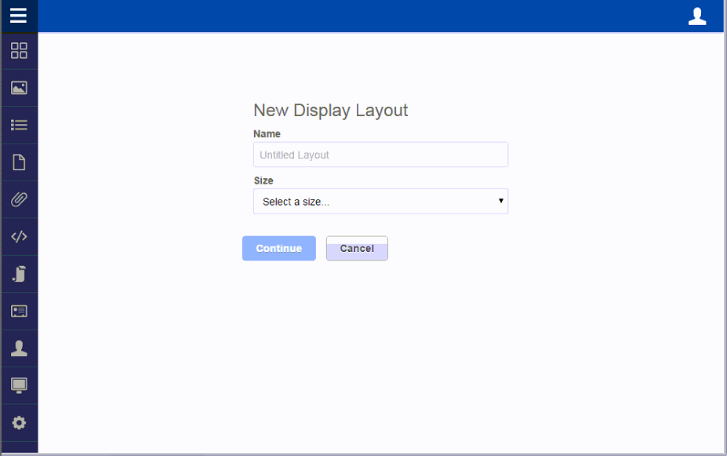Click the Name field label
This screenshot has width=727, height=456.
(x=267, y=133)
